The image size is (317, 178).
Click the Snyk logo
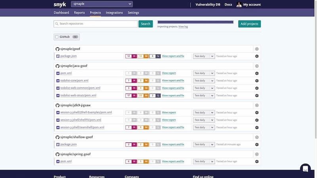(60, 4)
